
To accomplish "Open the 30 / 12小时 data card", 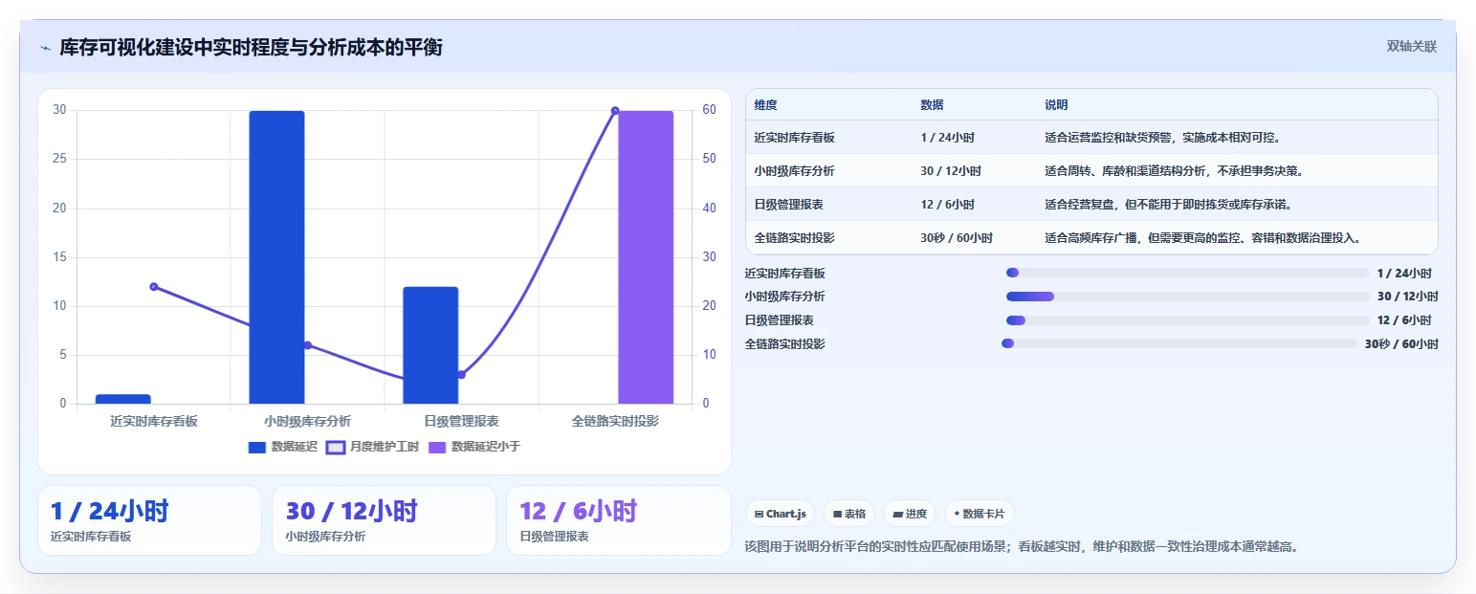I will 384,520.
